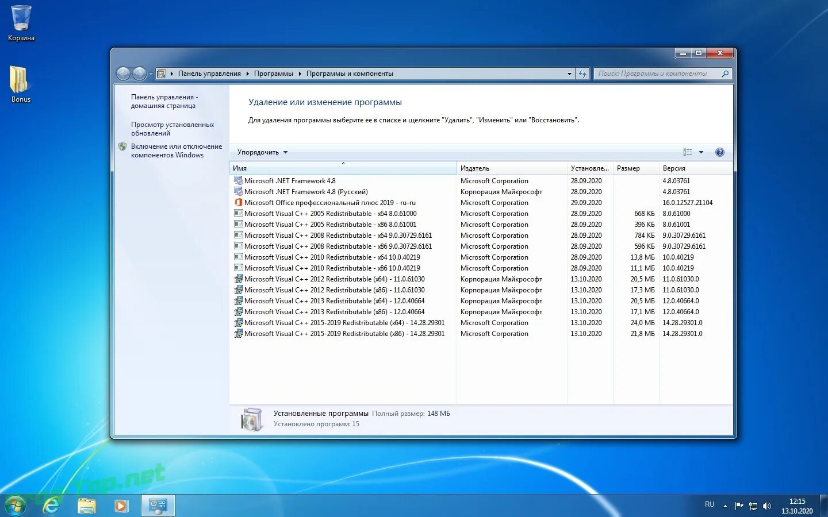Viewport: 828px width, 517px height.
Task: Select Visual C++ 2005 Redistributable x64 row
Action: 481,214
